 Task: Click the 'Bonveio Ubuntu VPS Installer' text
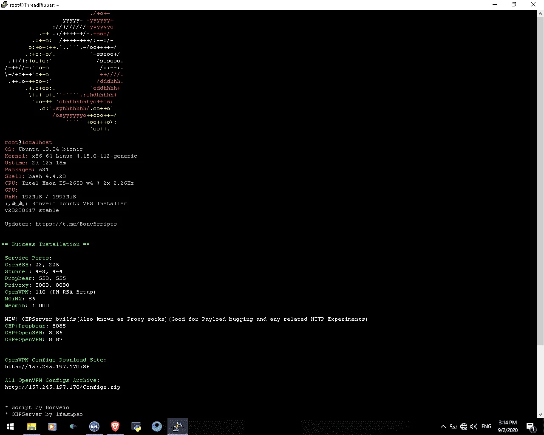pos(79,203)
